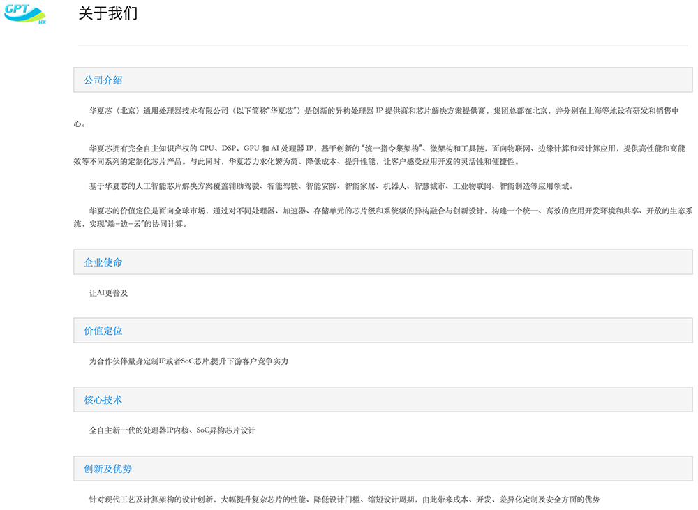Screen dimensions: 698x510
Task: Click the 创新及优势 section heading
Action: [x=108, y=469]
